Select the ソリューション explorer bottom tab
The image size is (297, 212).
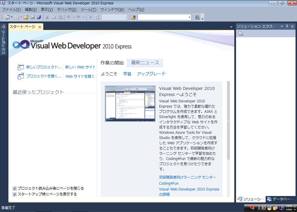[251, 199]
